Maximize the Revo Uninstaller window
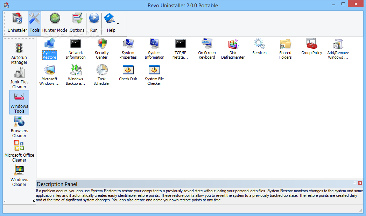This screenshot has width=366, height=216. point(343,4)
